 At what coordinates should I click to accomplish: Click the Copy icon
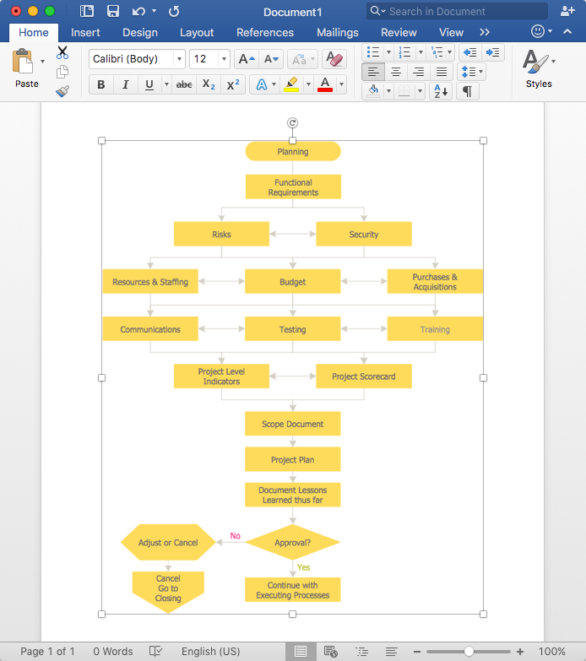pyautogui.click(x=62, y=72)
